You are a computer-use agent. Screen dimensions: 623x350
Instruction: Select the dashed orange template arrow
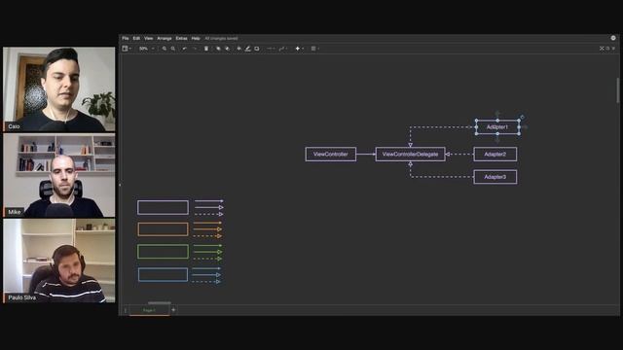pos(207,236)
